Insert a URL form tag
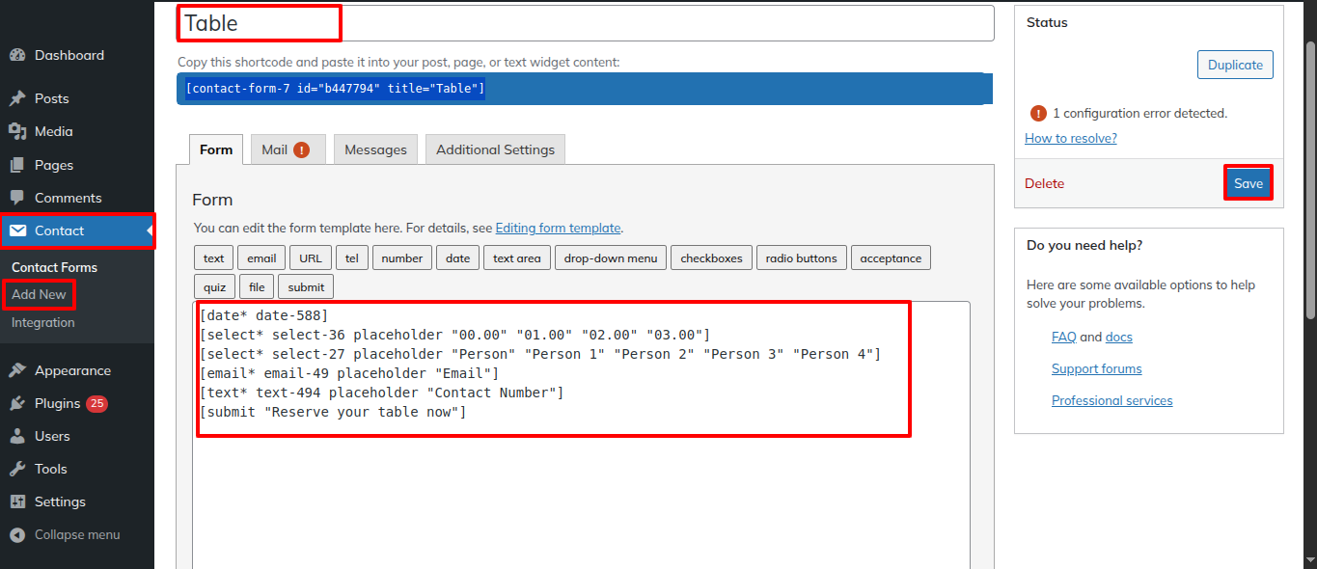The image size is (1317, 569). click(311, 257)
